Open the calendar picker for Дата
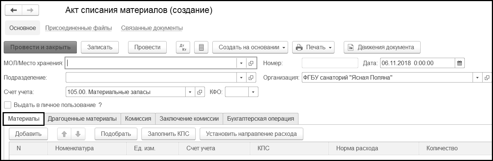Screen dimensions: 493x161 click(460, 63)
